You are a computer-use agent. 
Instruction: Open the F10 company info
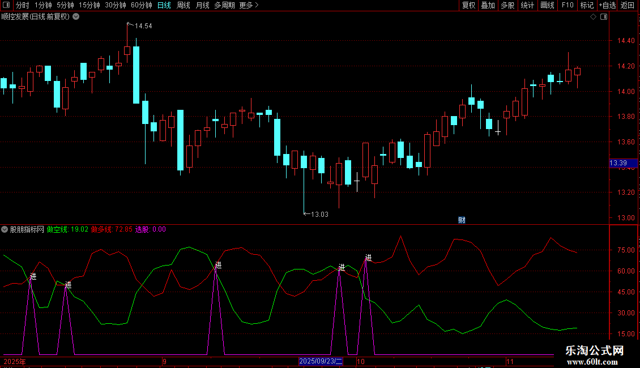(568, 5)
